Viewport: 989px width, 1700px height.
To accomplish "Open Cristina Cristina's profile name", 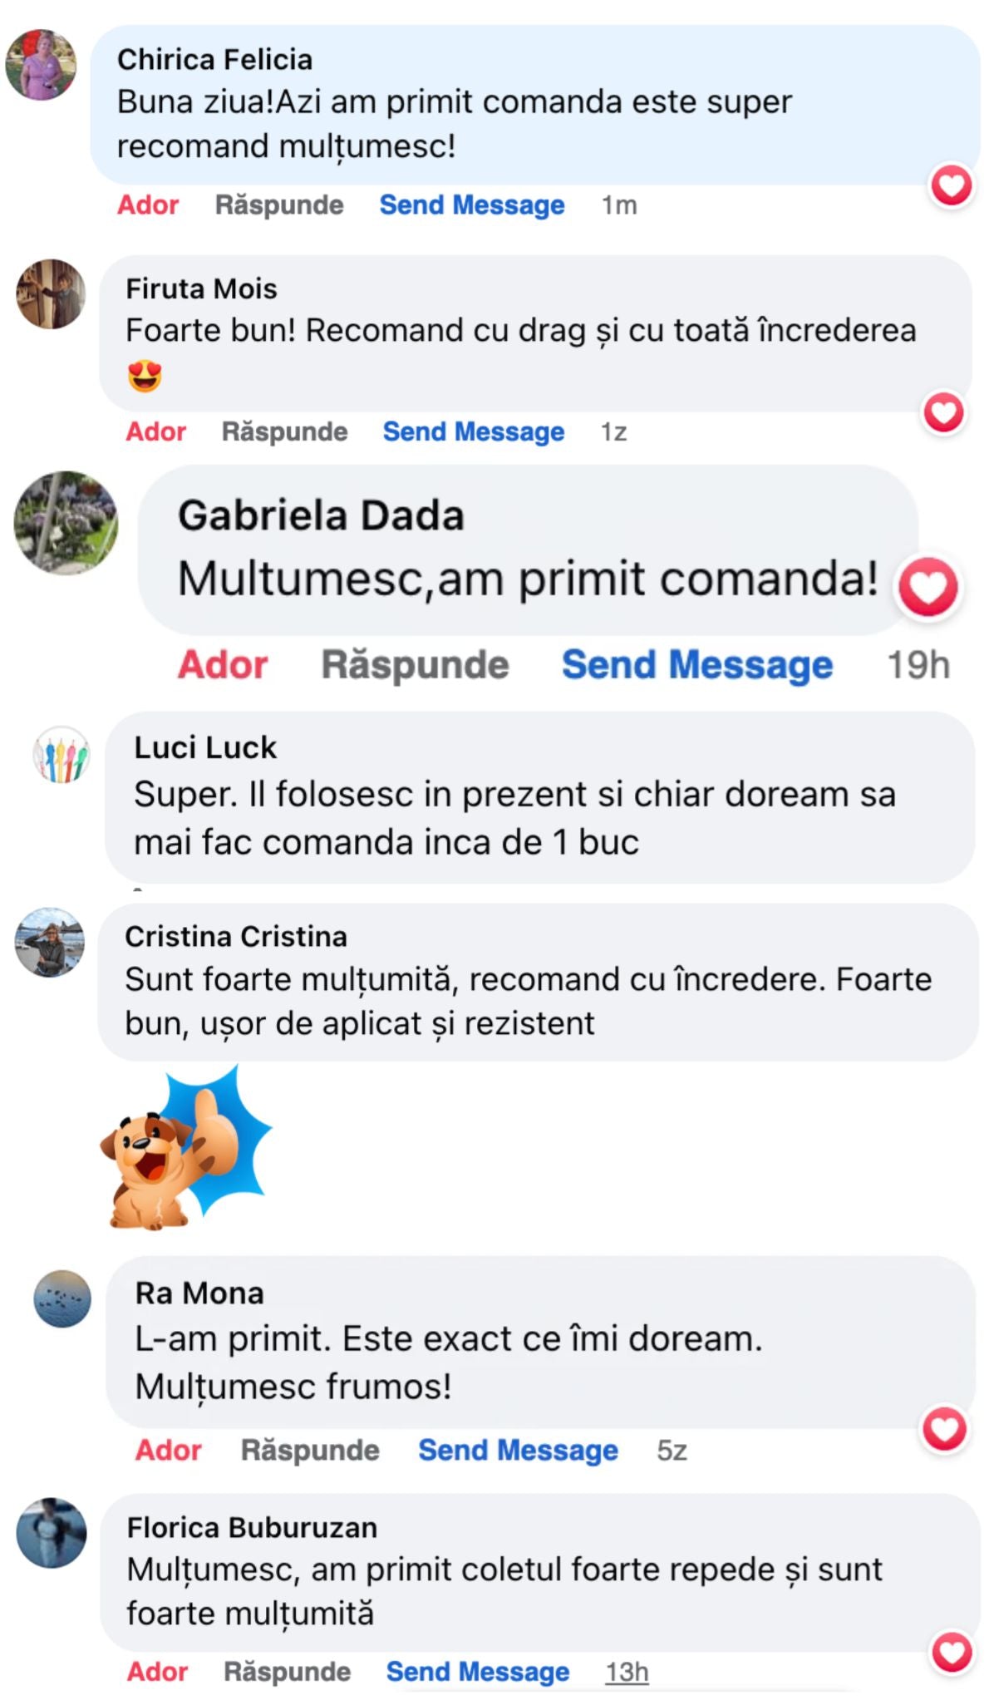I will pyautogui.click(x=236, y=937).
